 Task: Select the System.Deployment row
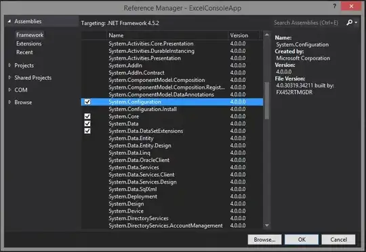coord(171,196)
